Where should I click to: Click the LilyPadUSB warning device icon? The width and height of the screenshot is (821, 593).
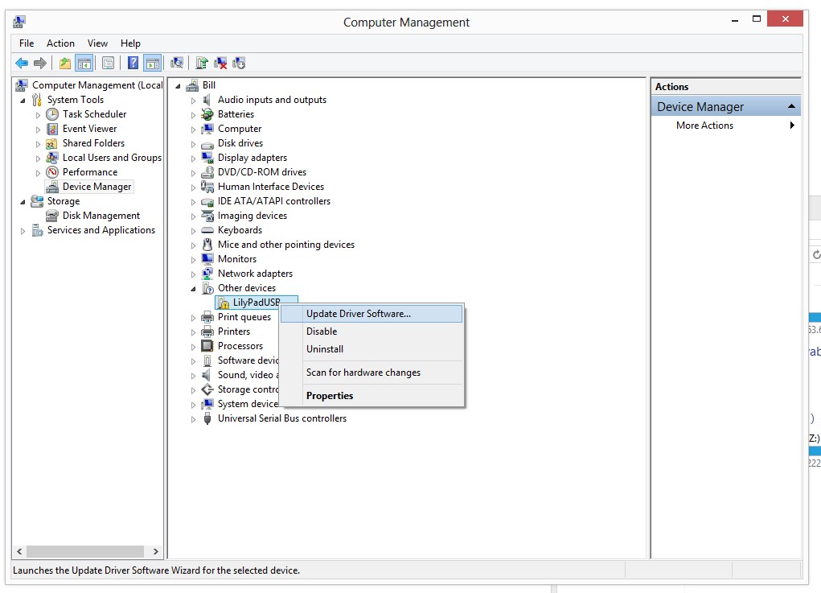[x=224, y=303]
